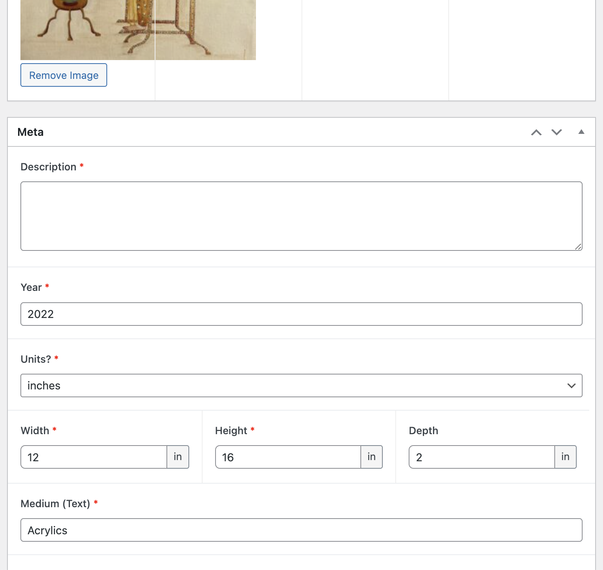
Task: Click the Height field containing 16
Action: [288, 457]
